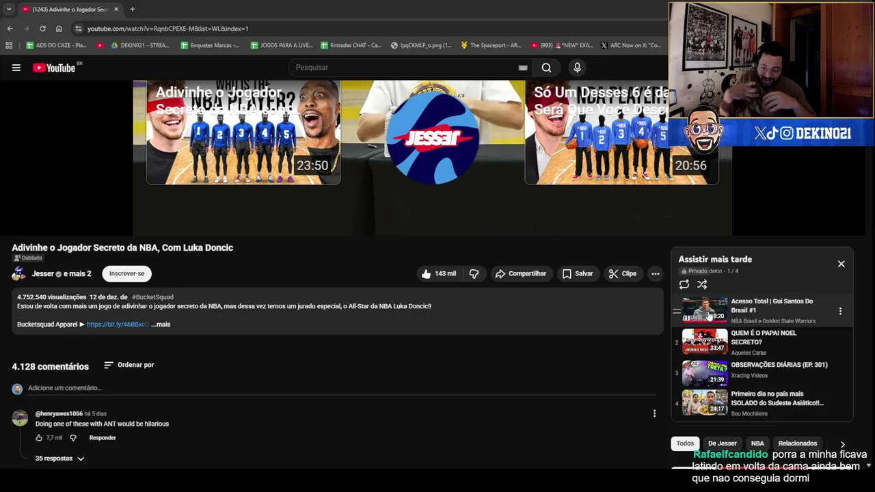Select the NBA filter chip
This screenshot has height=492, width=875.
point(757,443)
